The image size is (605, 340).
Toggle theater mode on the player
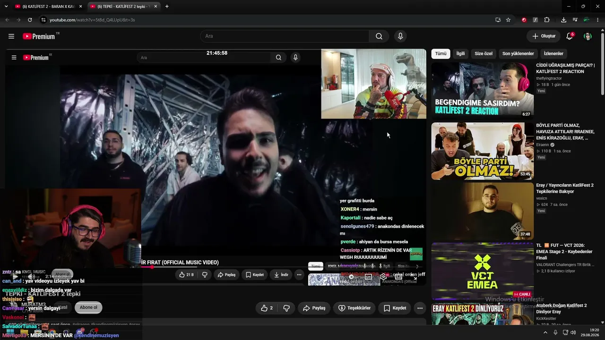[x=398, y=277]
